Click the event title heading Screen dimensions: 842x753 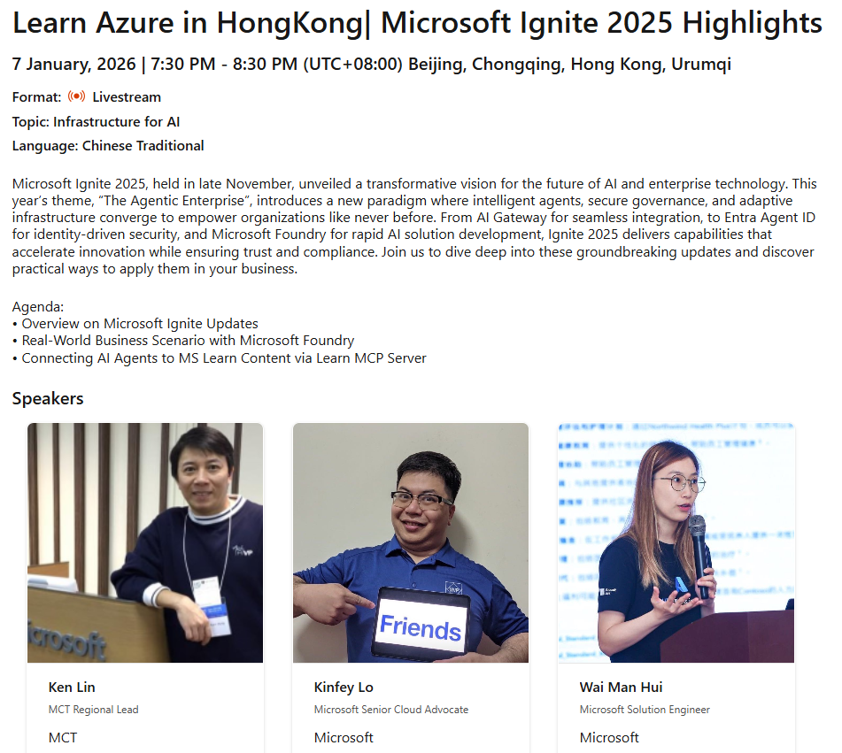pyautogui.click(x=417, y=24)
